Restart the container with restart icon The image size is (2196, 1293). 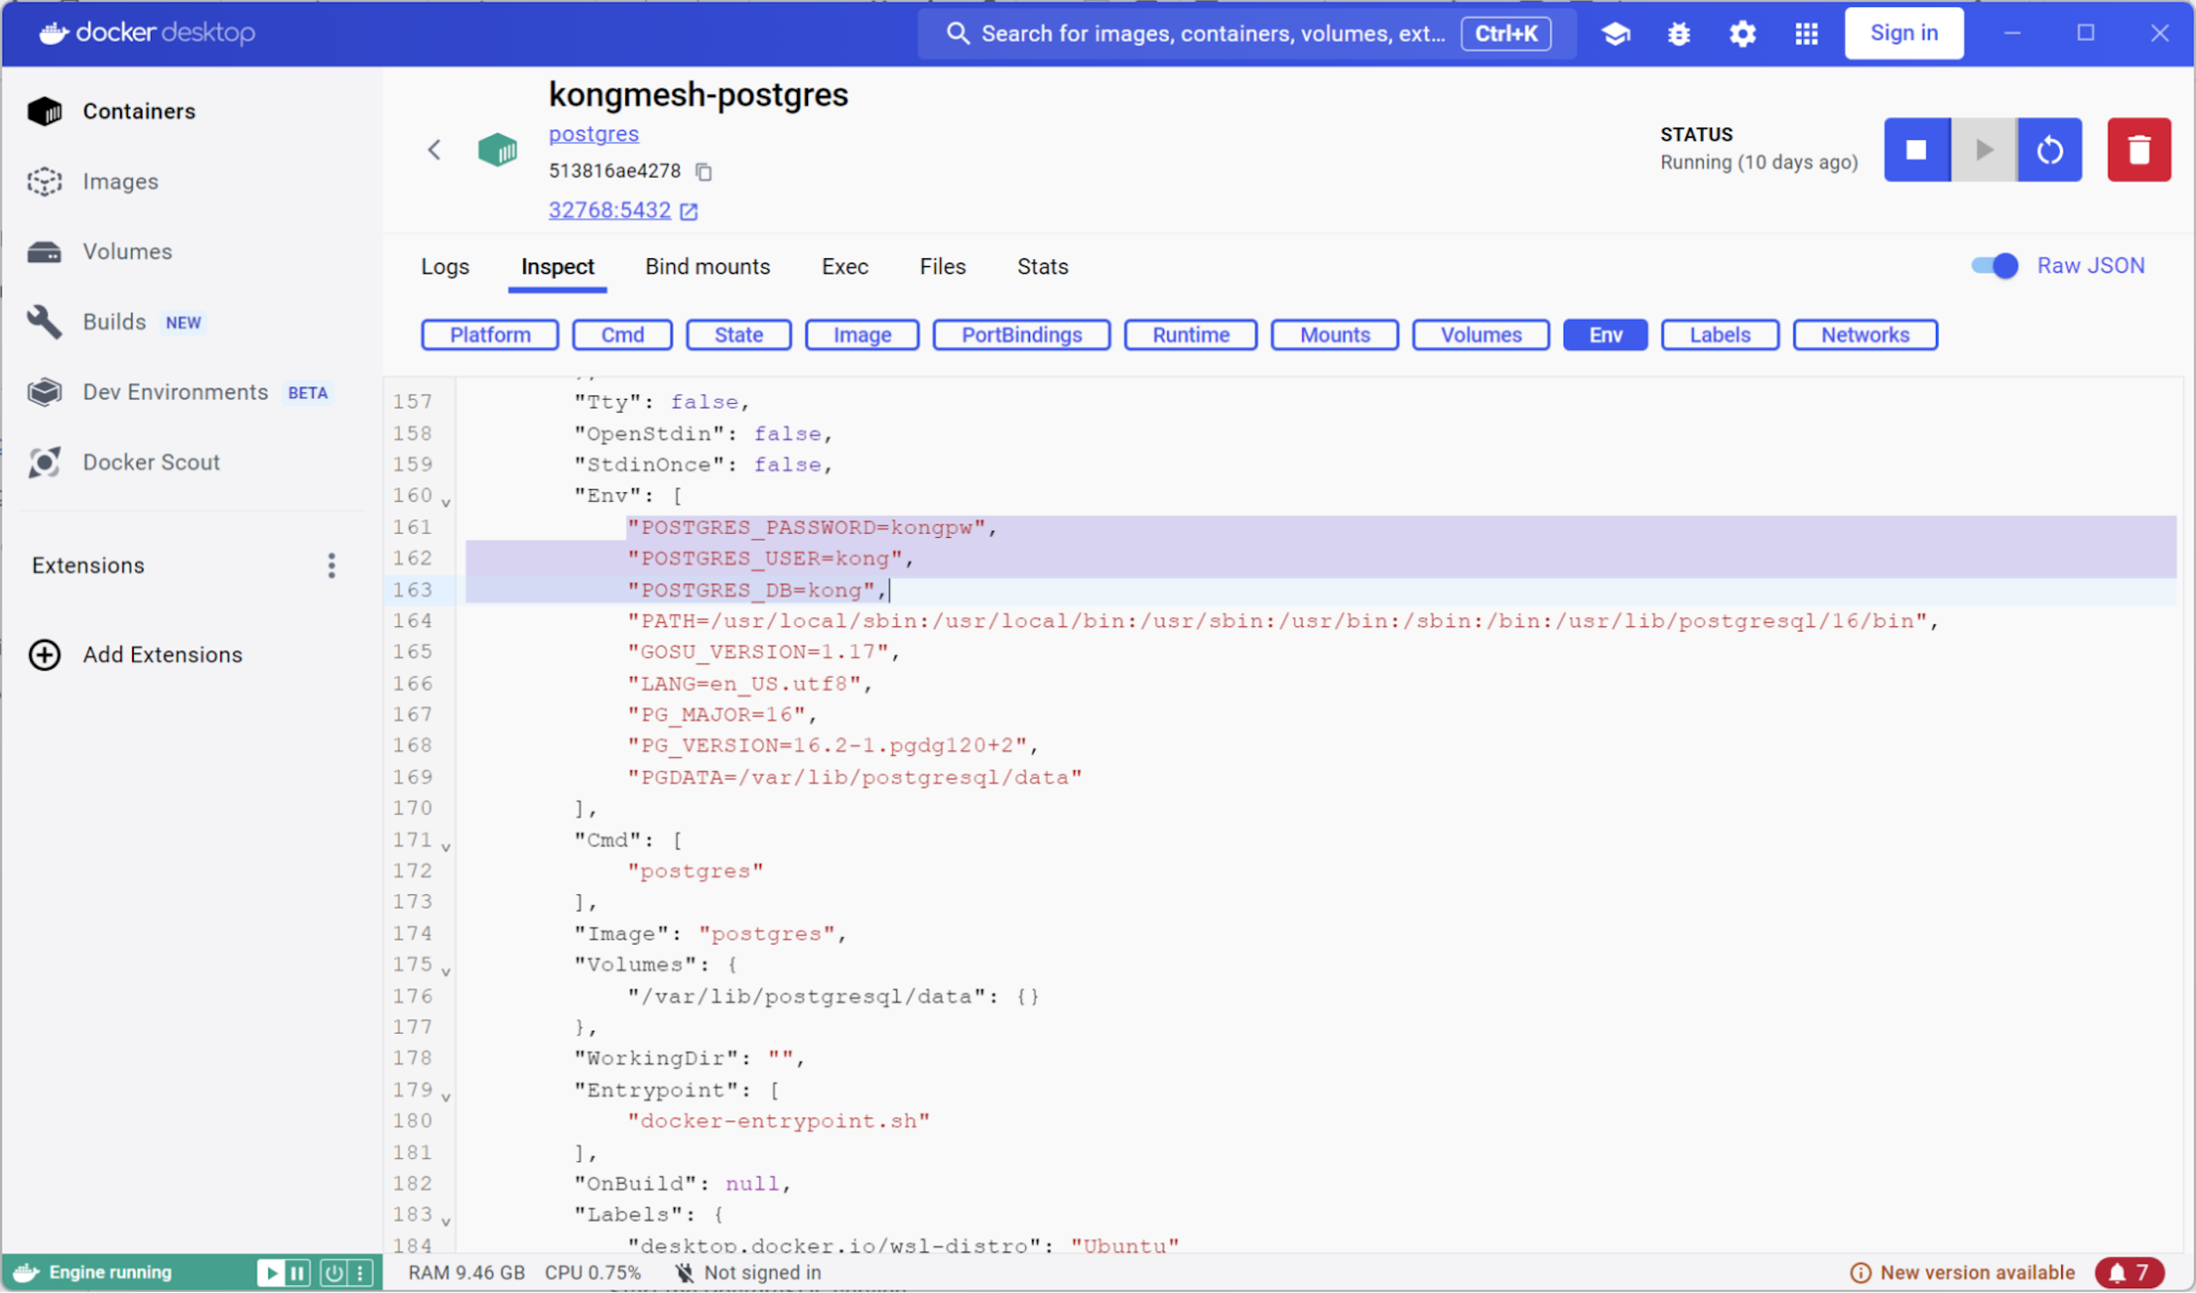tap(2048, 150)
